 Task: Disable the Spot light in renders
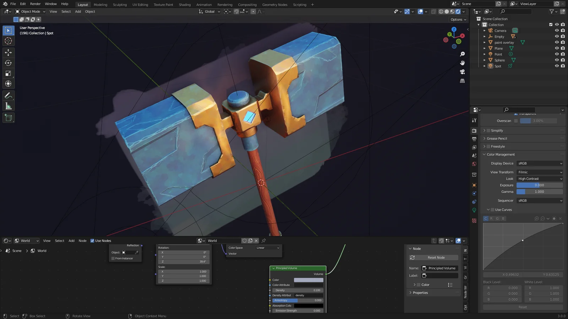[x=563, y=66]
